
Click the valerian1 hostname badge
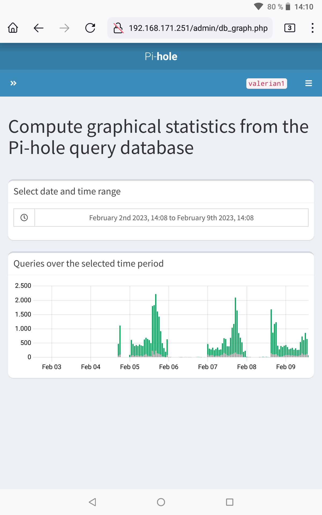point(266,83)
